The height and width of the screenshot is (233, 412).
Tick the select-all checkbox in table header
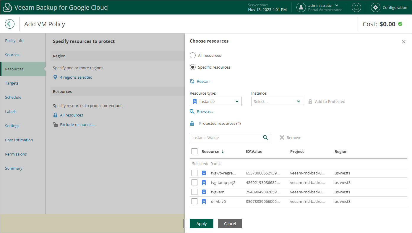[194, 151]
